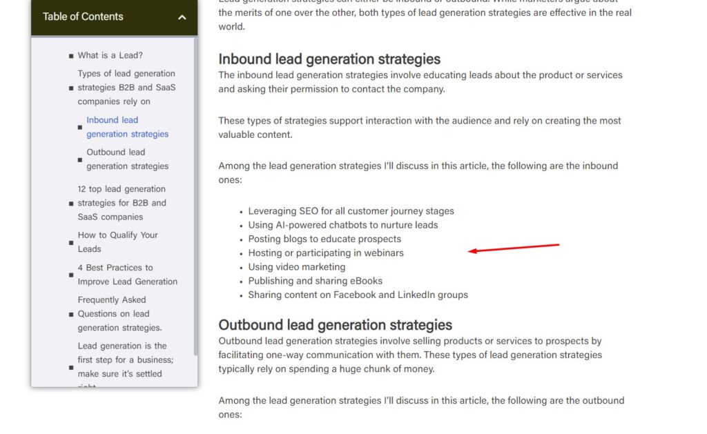Click the bullet beside Inbound lead generation strategies
Image resolution: width=707 pixels, height=434 pixels.
(x=80, y=128)
